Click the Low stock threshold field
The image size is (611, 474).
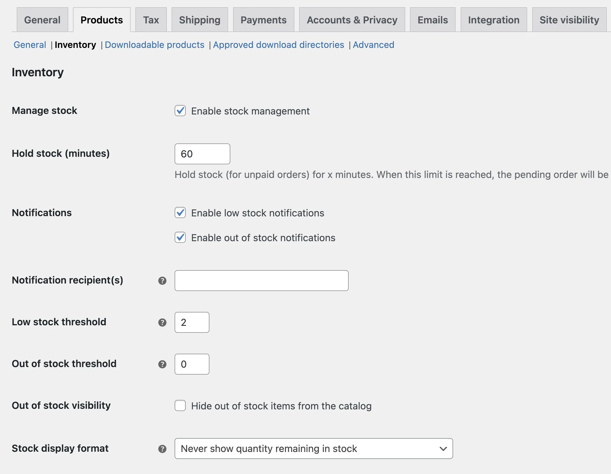(x=192, y=322)
